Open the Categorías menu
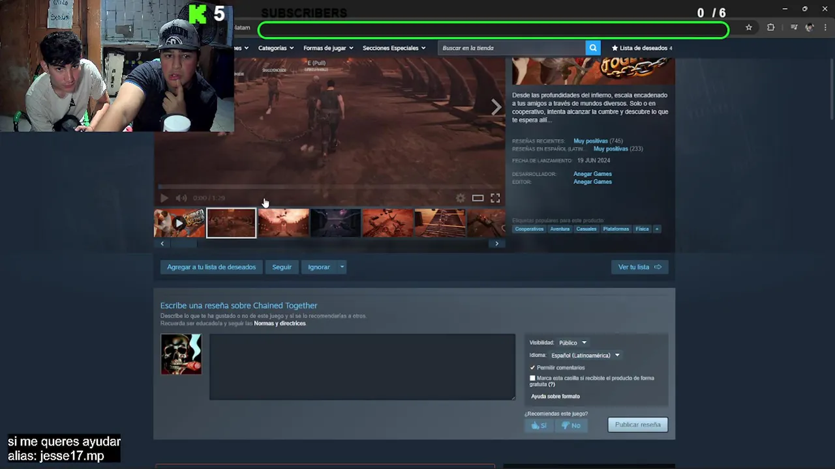The width and height of the screenshot is (835, 469). (x=276, y=48)
